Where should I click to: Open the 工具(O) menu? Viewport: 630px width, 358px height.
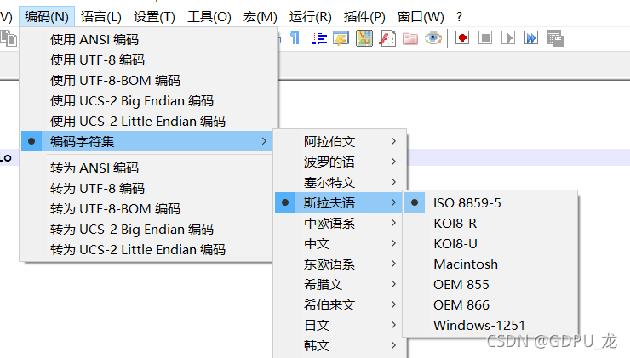209,17
